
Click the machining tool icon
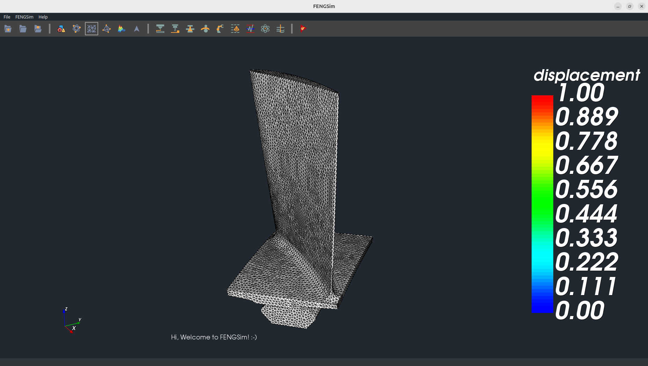(175, 29)
